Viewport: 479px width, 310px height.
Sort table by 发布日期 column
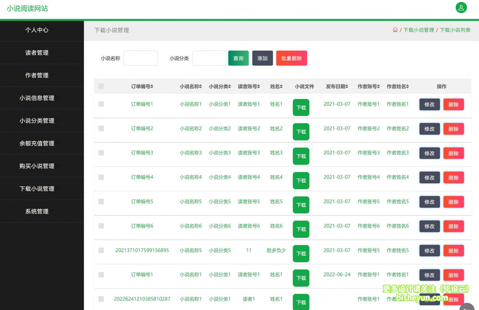pyautogui.click(x=347, y=87)
